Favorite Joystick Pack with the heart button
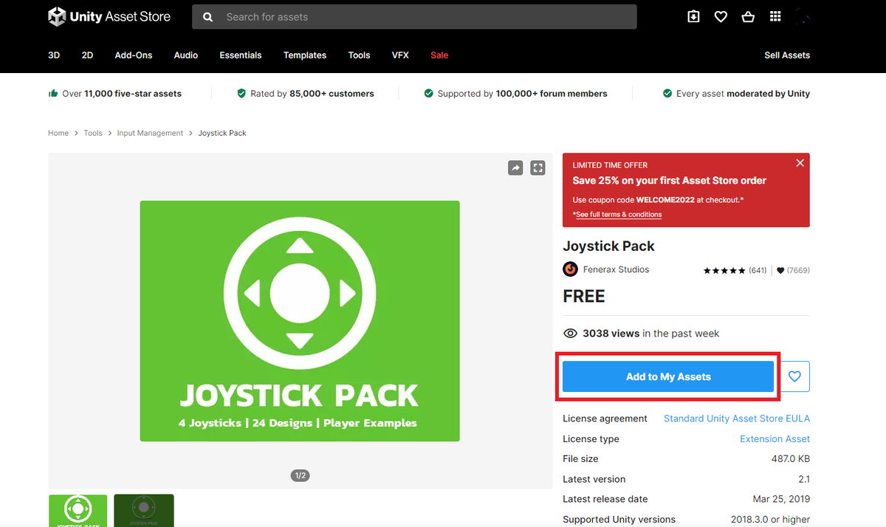The width and height of the screenshot is (886, 527). 794,376
